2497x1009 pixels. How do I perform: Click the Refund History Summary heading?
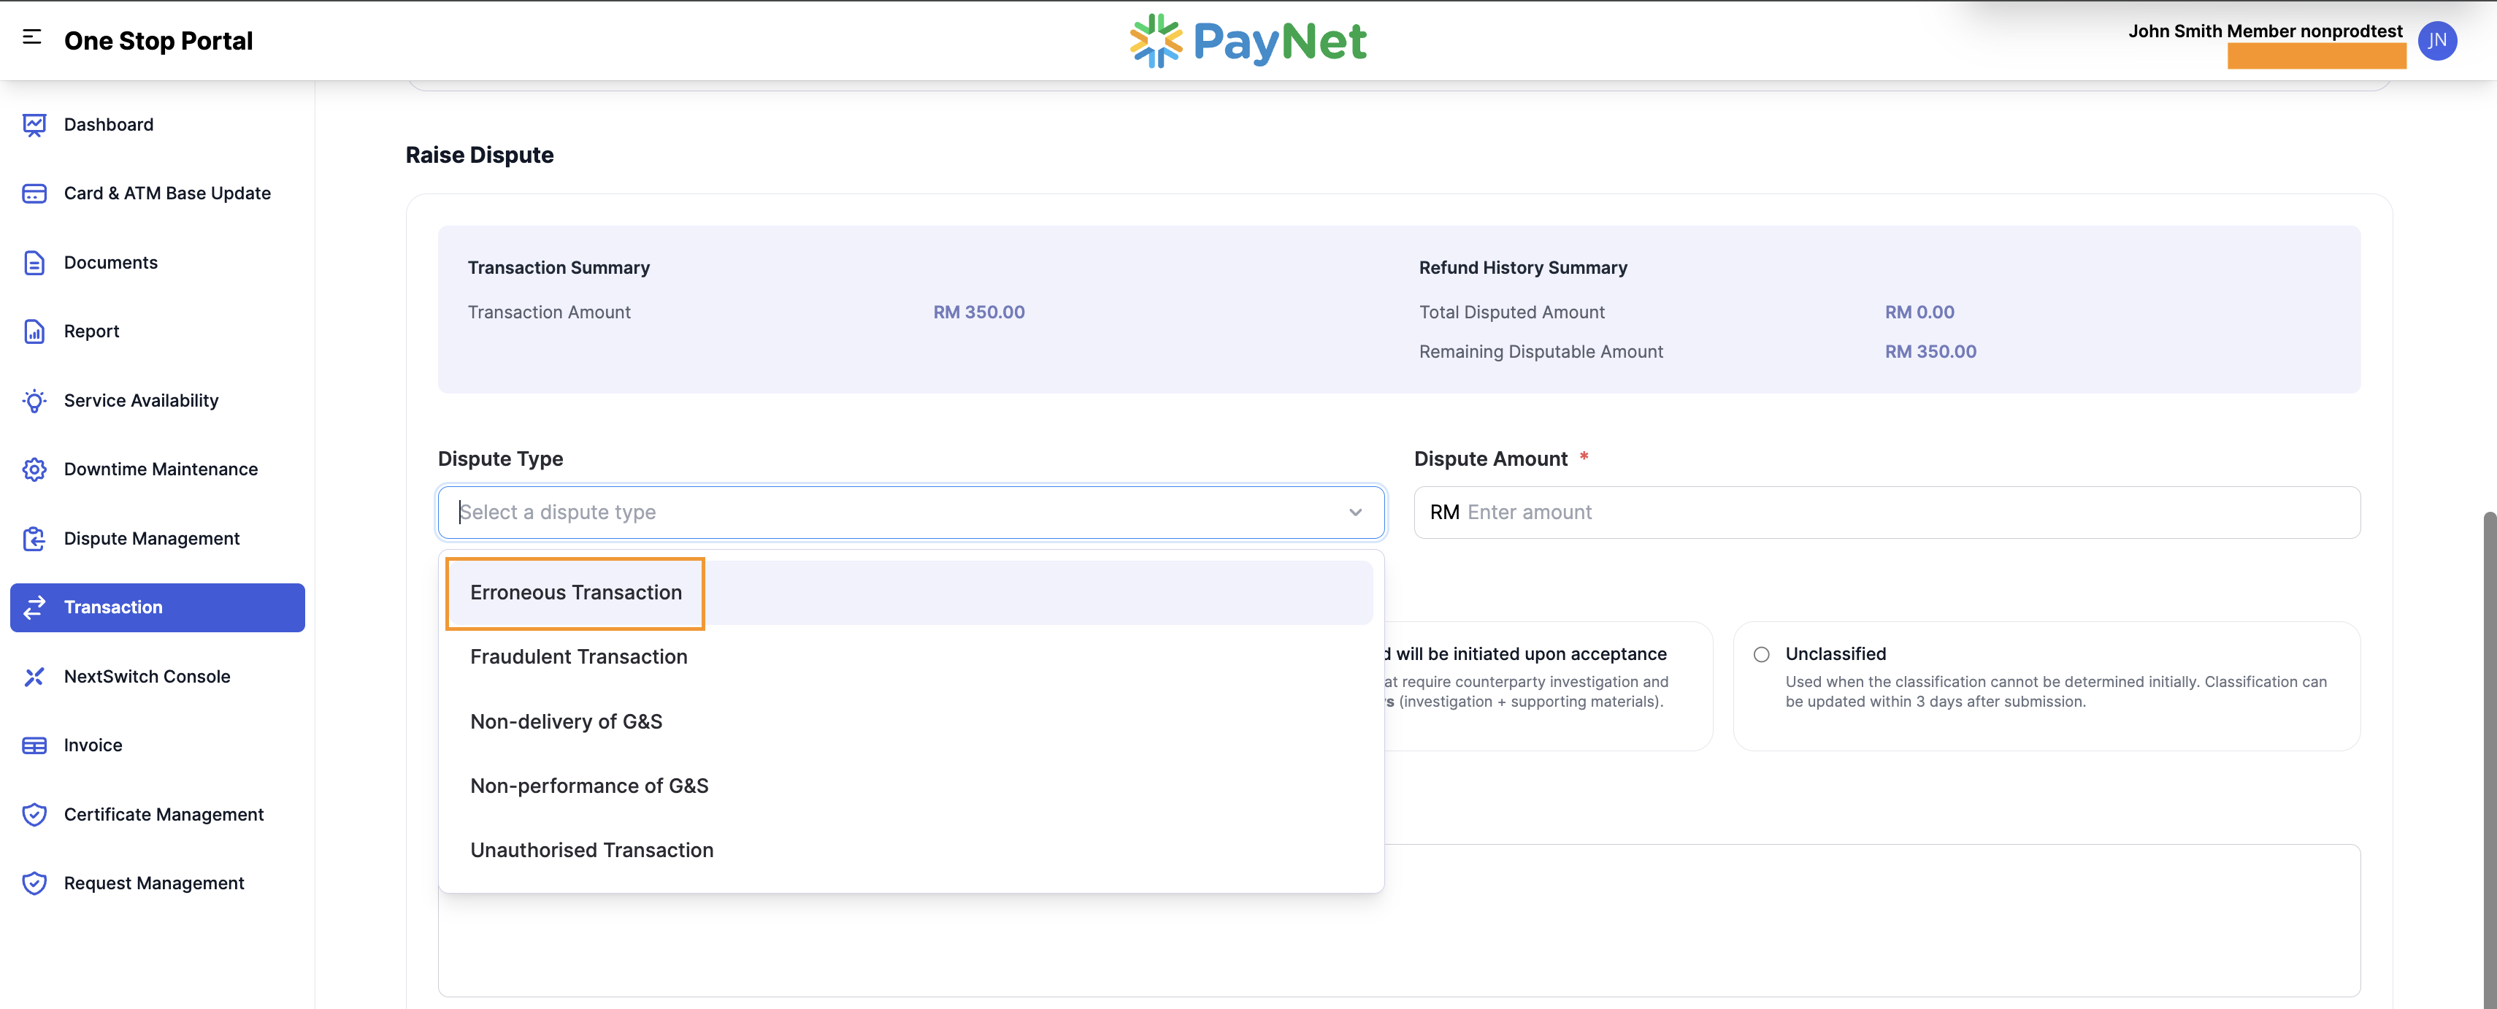coord(1523,267)
